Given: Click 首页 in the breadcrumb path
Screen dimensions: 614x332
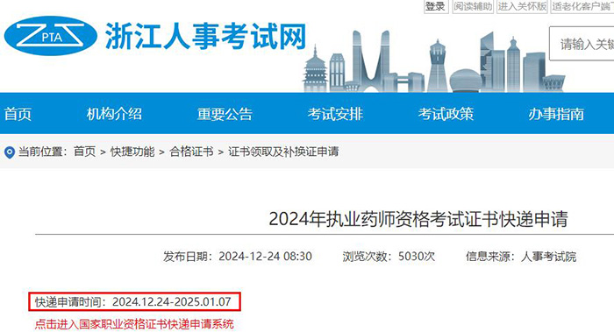Looking at the screenshot, I should (x=84, y=152).
